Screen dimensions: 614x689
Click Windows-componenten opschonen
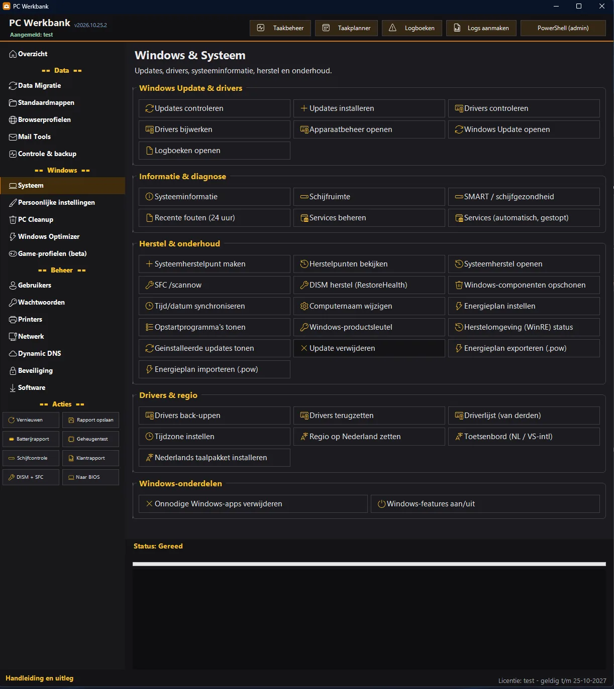coord(524,285)
